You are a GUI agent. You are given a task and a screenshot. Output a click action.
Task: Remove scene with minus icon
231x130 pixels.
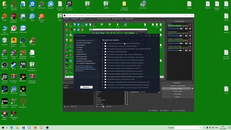(68, 107)
